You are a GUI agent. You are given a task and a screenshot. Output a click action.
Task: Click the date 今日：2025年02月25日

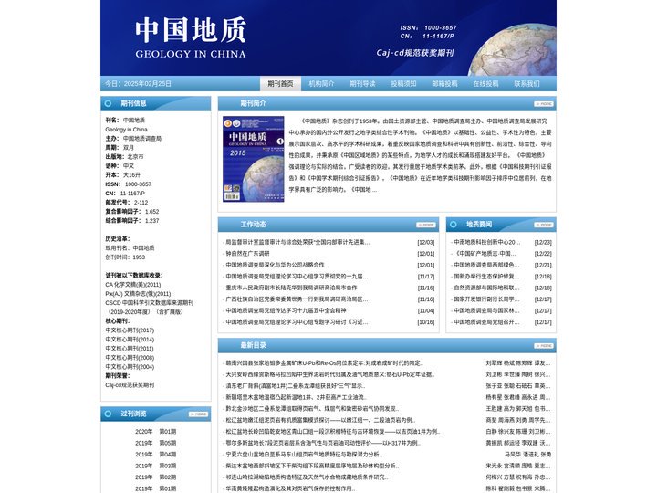click(x=138, y=83)
